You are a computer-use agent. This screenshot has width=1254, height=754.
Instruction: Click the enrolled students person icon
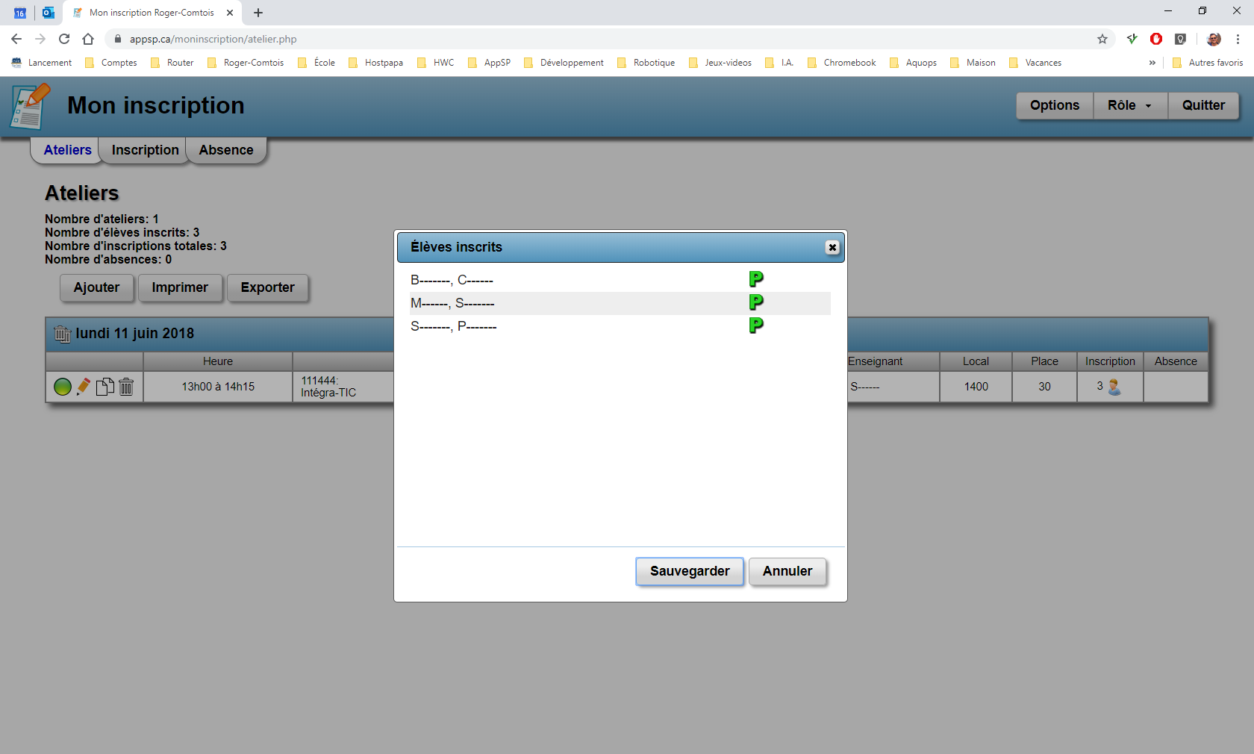click(1114, 387)
